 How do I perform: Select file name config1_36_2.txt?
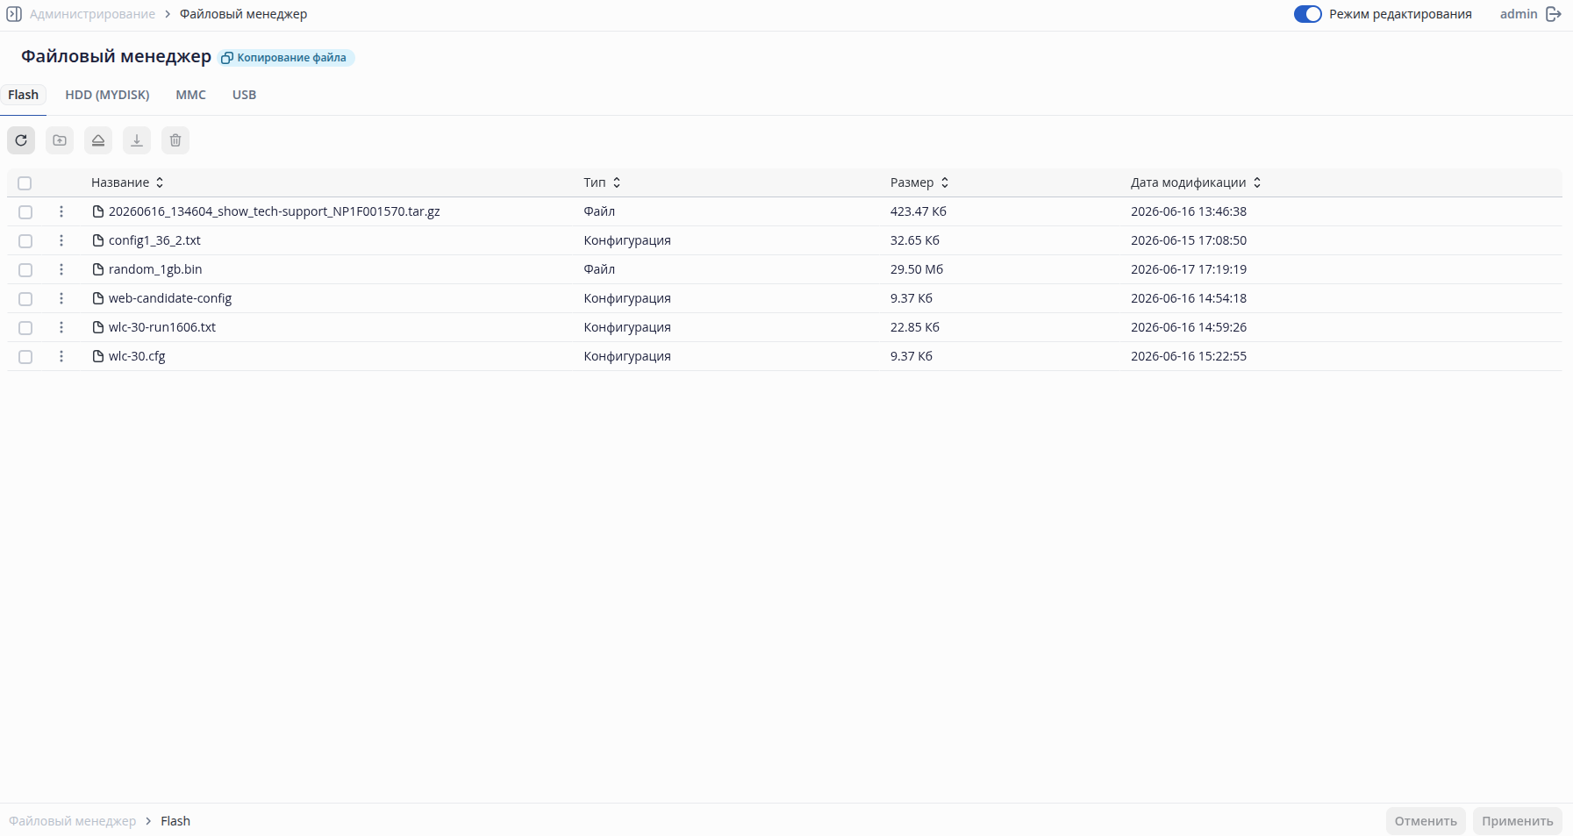click(154, 240)
